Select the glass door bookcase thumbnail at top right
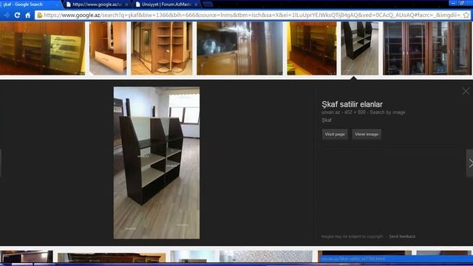This screenshot has width=473, height=266. 427,48
